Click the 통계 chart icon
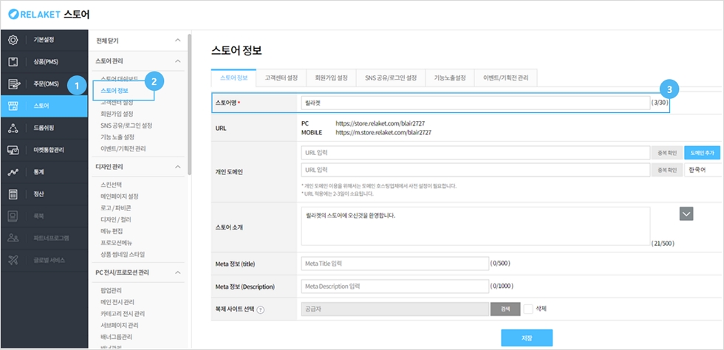The height and width of the screenshot is (350, 724). tap(13, 172)
